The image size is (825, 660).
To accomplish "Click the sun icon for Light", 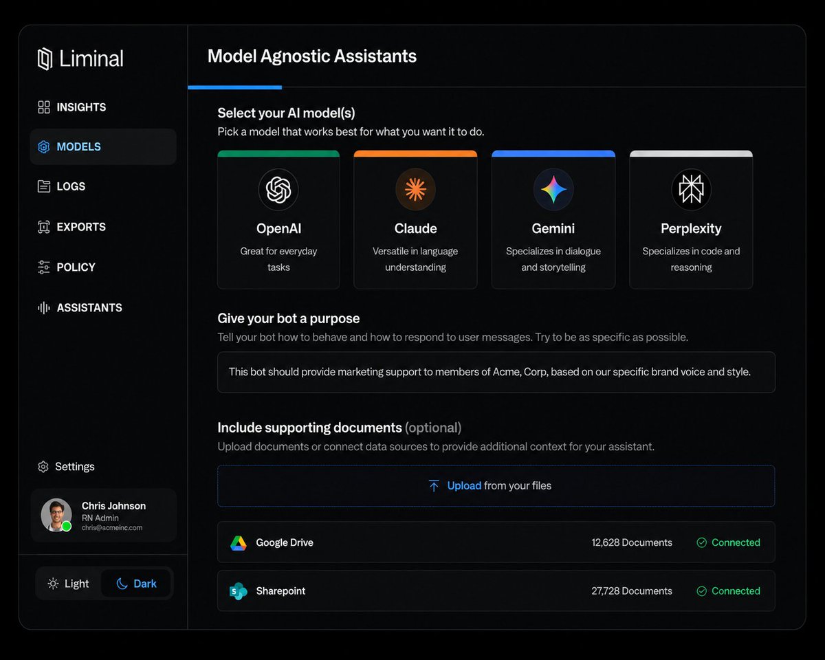I will (x=53, y=584).
